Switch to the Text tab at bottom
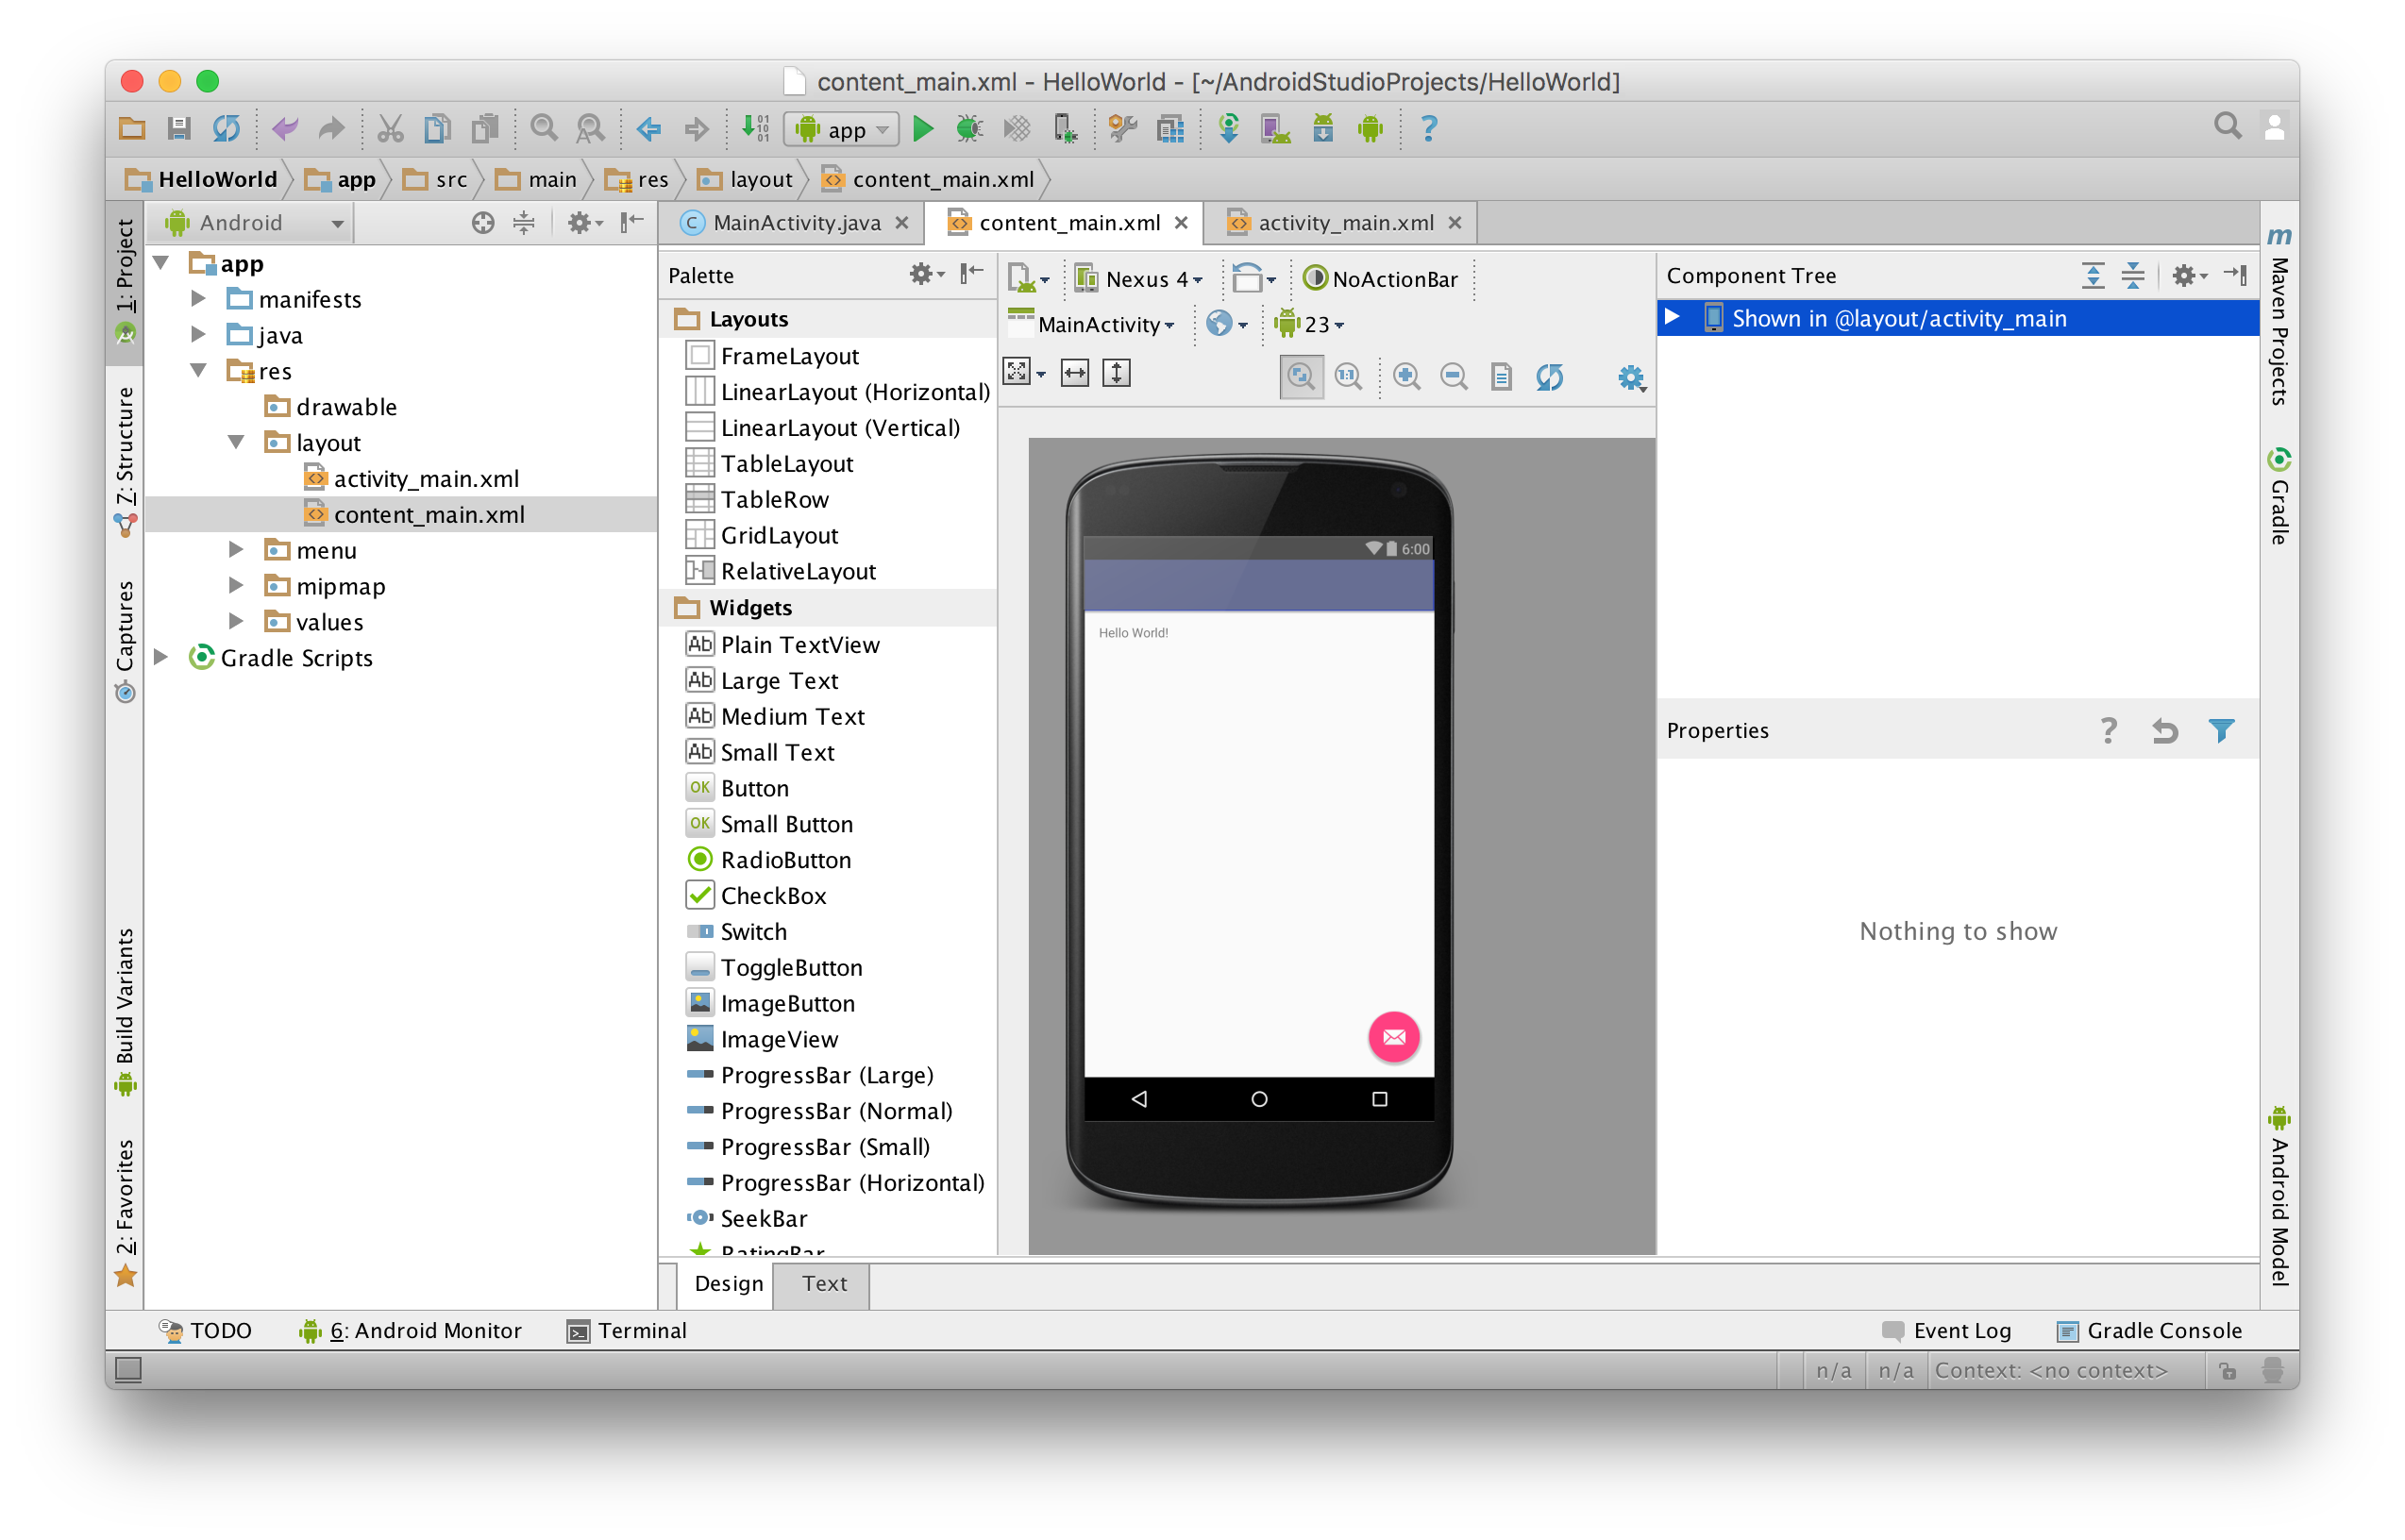 pos(824,1284)
